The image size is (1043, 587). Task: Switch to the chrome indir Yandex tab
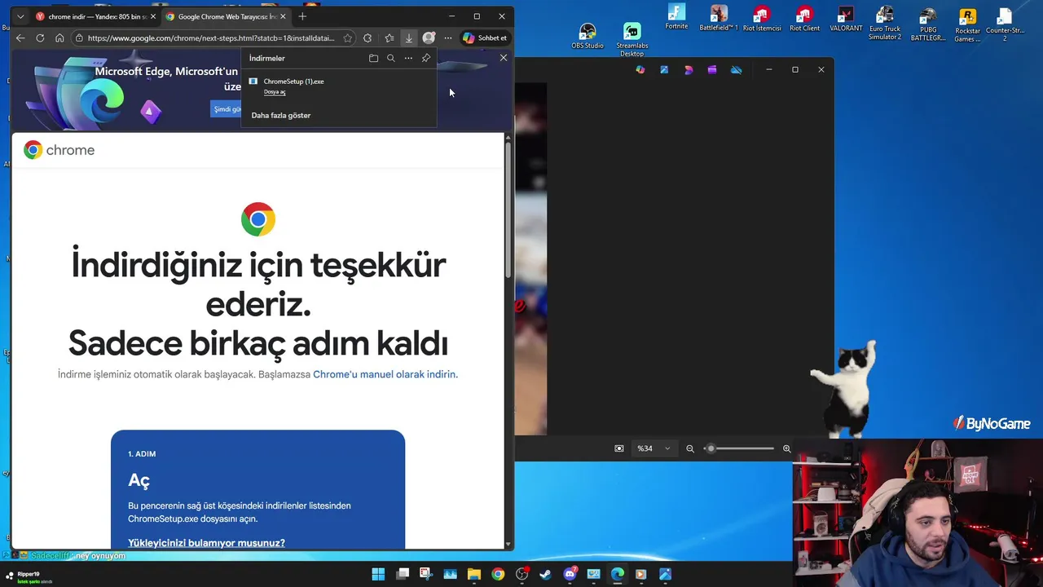pos(96,16)
